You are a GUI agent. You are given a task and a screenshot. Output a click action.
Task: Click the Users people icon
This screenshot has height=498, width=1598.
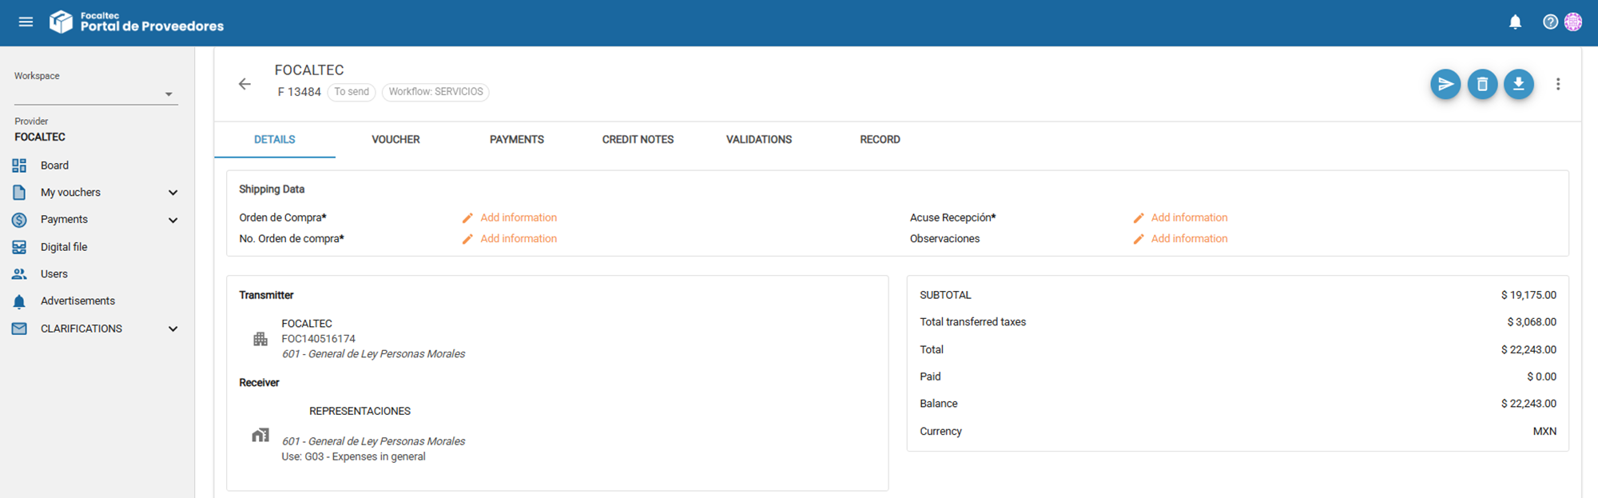coord(19,274)
